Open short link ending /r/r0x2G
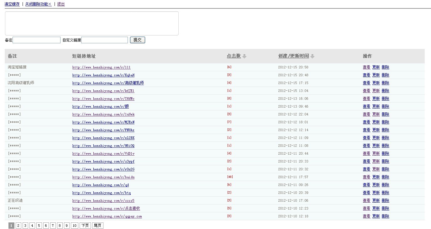Screen dimensions: 431x229 click(x=103, y=169)
